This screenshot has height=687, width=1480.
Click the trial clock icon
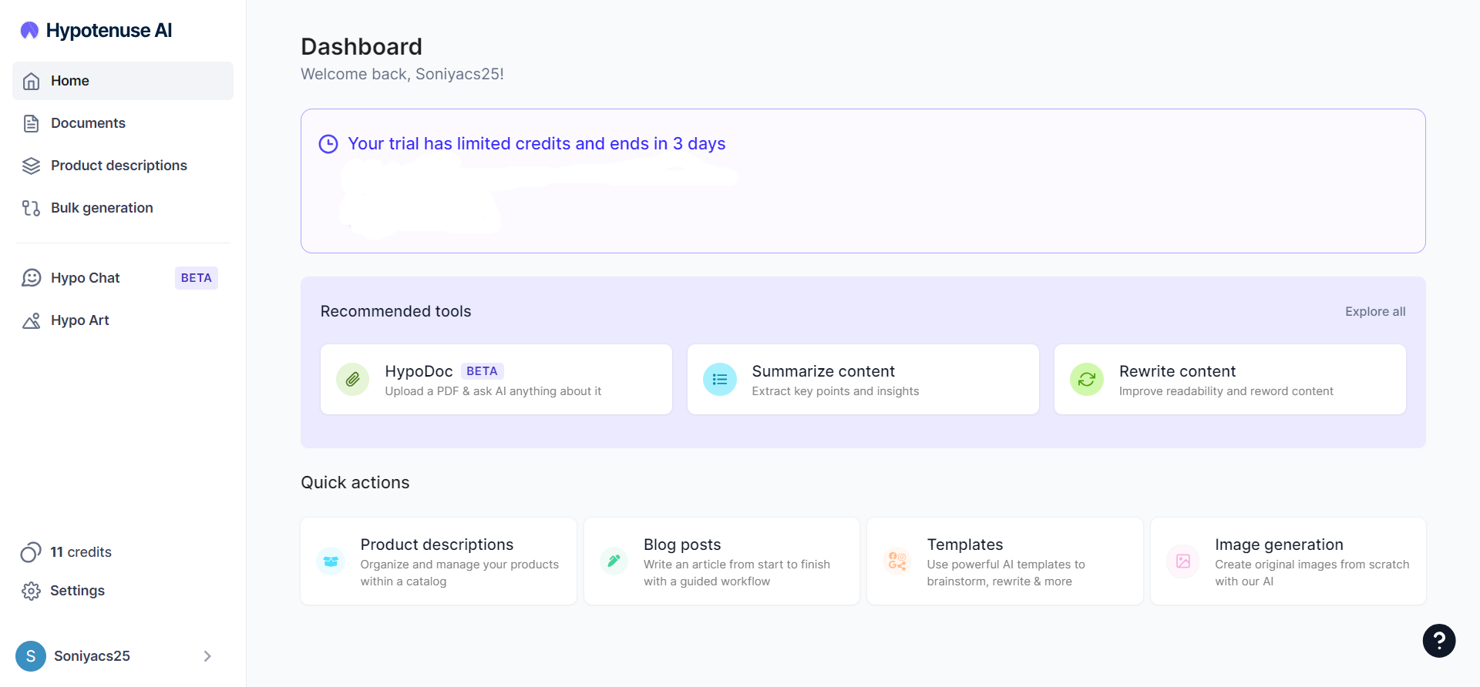pos(328,144)
